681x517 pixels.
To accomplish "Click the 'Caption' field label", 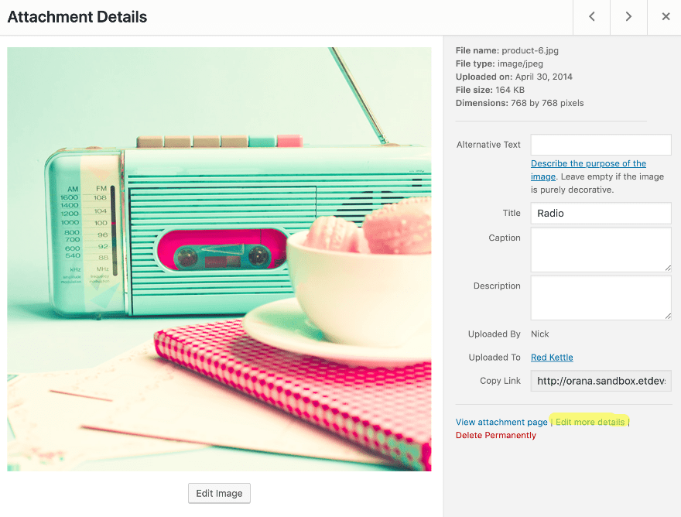I will (x=505, y=238).
